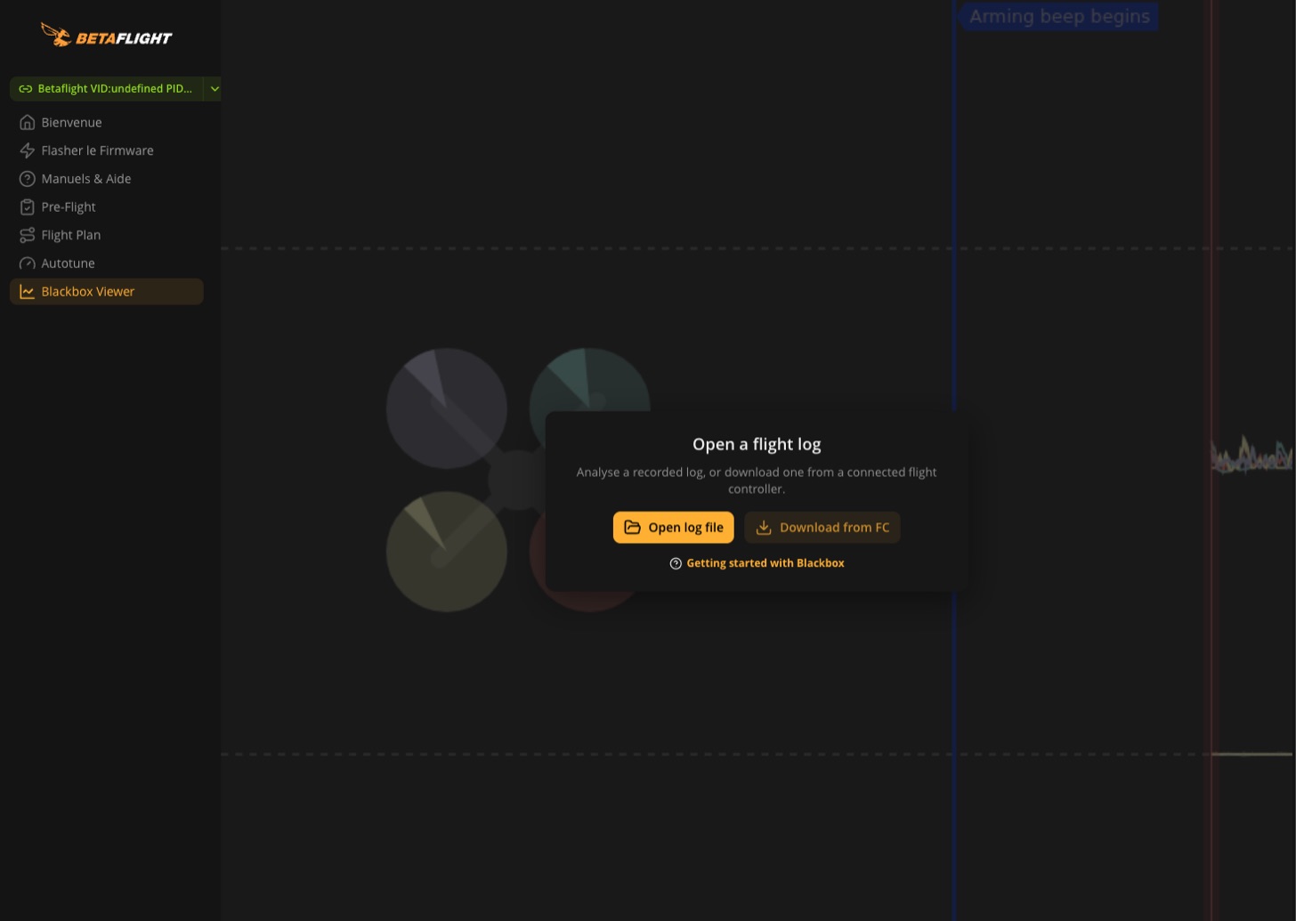Click the 'Analyse a recorded log' description text
This screenshot has height=921, width=1296.
tap(757, 481)
